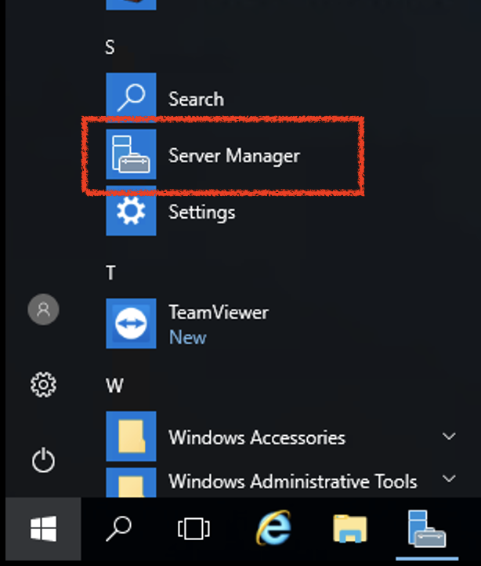The image size is (481, 566).
Task: Click the Search label text
Action: click(197, 99)
